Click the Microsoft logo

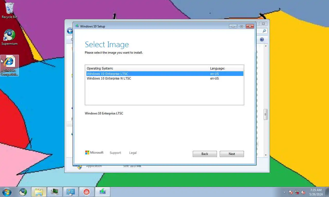pyautogui.click(x=94, y=153)
